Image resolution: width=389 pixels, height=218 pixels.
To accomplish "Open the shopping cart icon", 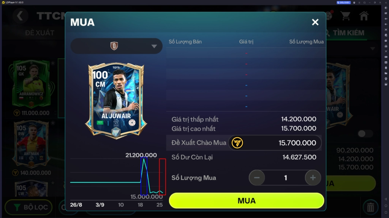I will [x=345, y=16].
